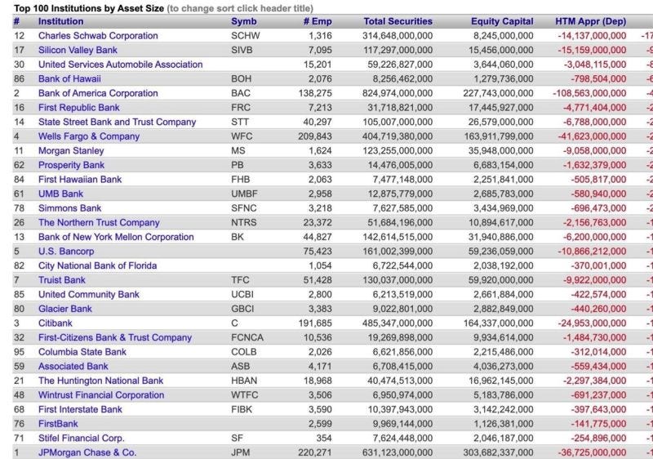Click the # Emp column header
Image resolution: width=653 pixels, height=459 pixels.
[318, 21]
